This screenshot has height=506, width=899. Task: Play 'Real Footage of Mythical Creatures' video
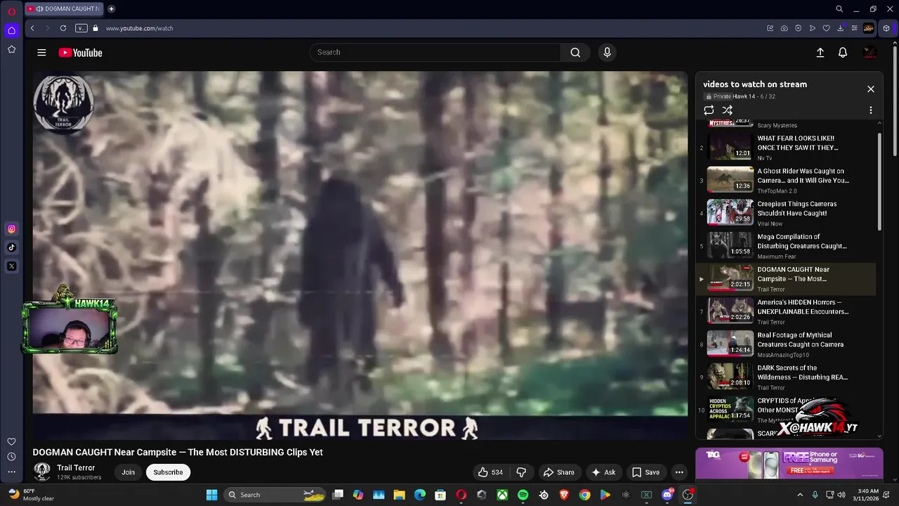click(x=786, y=344)
